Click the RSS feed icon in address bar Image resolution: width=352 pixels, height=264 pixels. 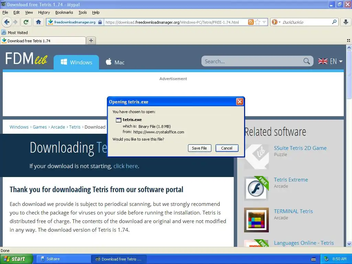251,22
